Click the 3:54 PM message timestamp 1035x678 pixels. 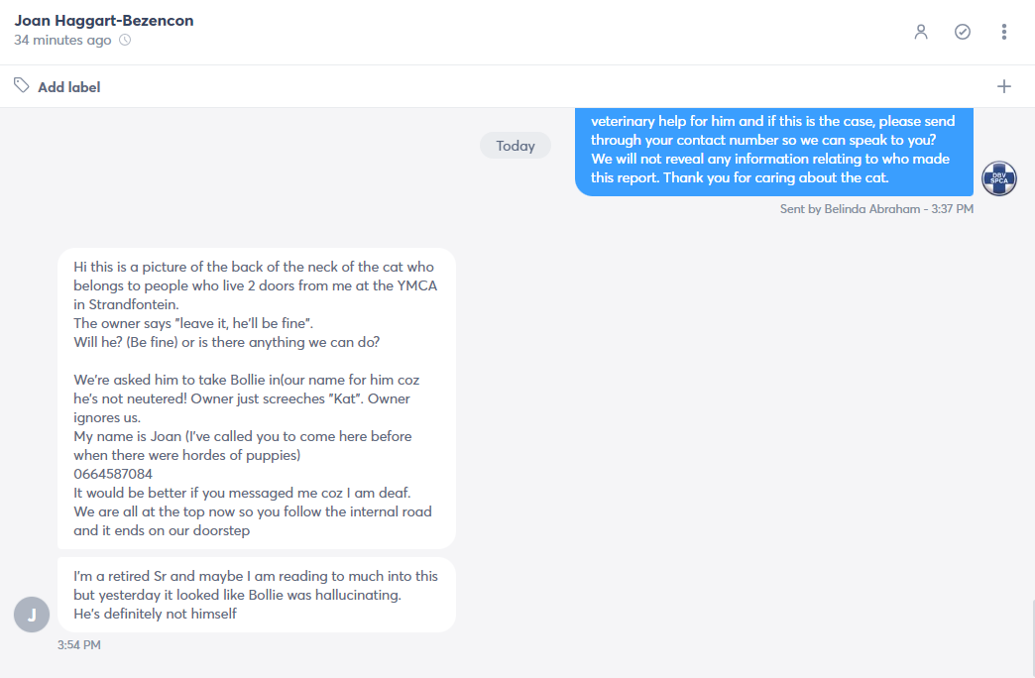(78, 645)
